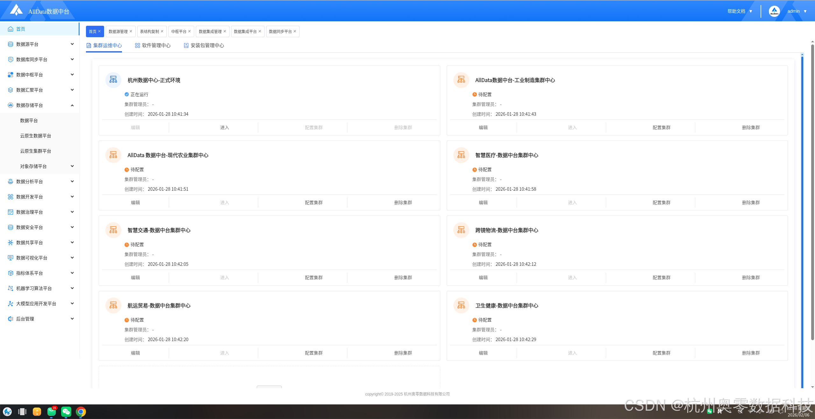The width and height of the screenshot is (815, 419).
Task: Click the 数据分析平台 sidebar icon
Action: [x=11, y=182]
